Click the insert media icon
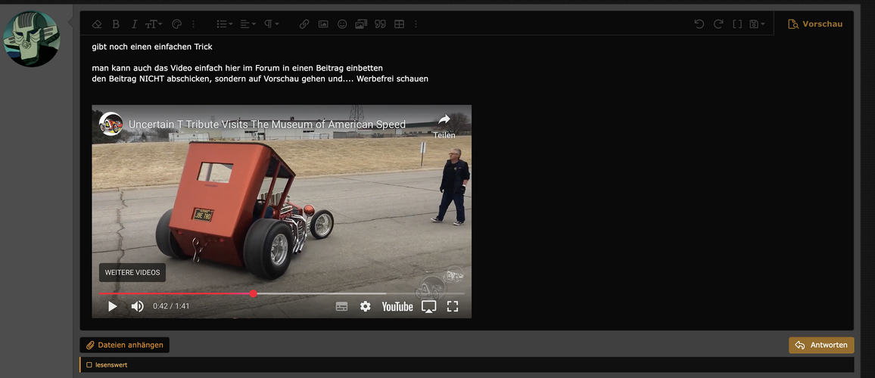Image resolution: width=875 pixels, height=378 pixels. 361,24
